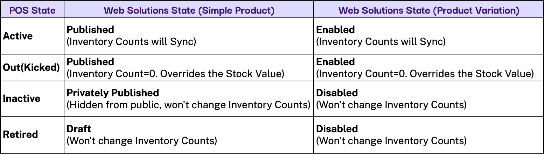Click the POS State column header
Viewport: 544px width, 155px height.
point(32,10)
